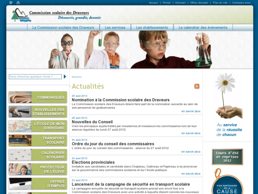Open Le calendrier des événements menu

pos(203,27)
